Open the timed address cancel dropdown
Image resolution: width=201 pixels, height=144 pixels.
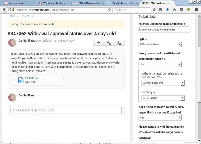click(x=160, y=118)
